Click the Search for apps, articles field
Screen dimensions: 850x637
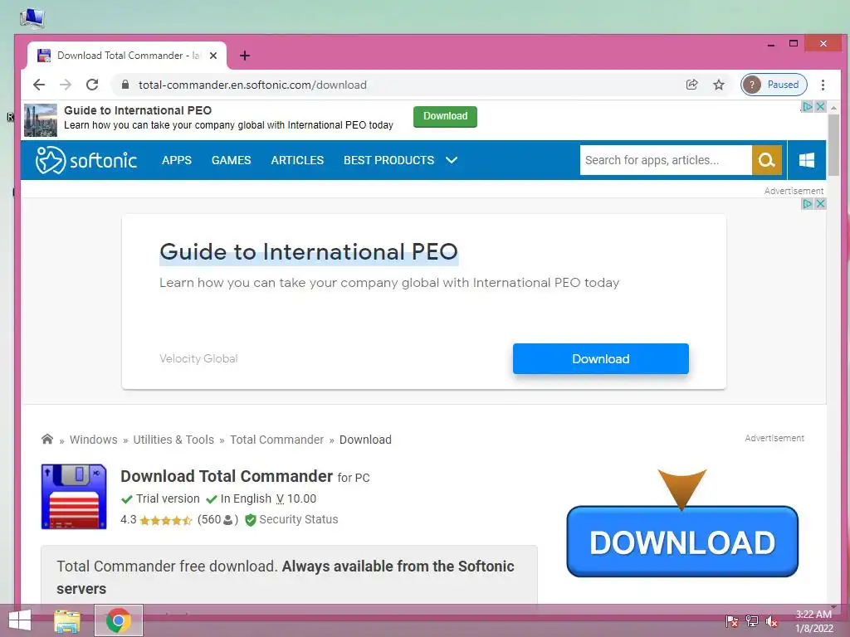point(666,160)
